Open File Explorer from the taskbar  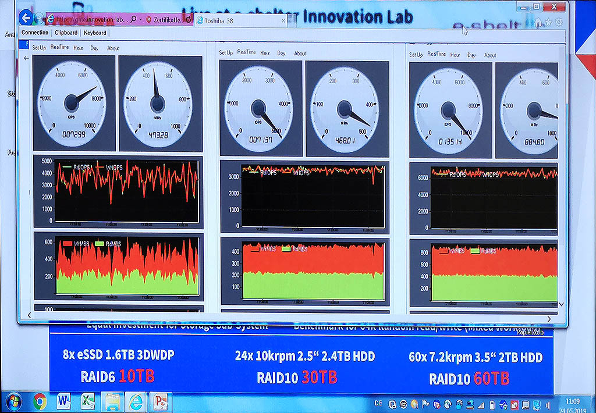[112, 401]
